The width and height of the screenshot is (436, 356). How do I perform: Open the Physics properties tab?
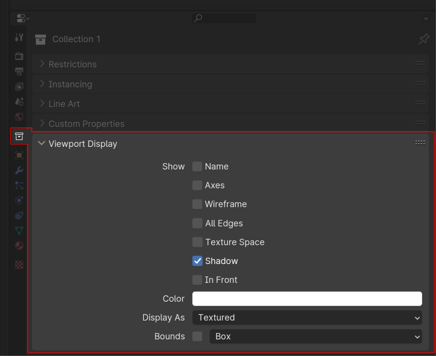pos(19,200)
